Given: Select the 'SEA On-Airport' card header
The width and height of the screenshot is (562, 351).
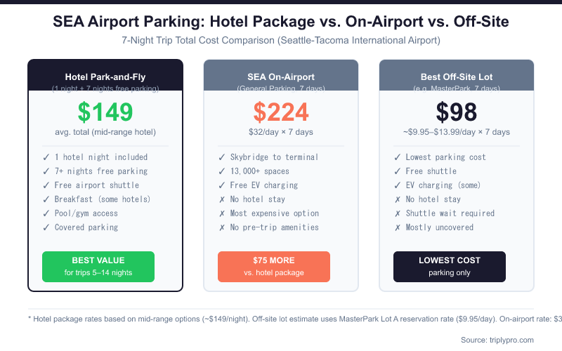Looking at the screenshot, I should click(281, 77).
